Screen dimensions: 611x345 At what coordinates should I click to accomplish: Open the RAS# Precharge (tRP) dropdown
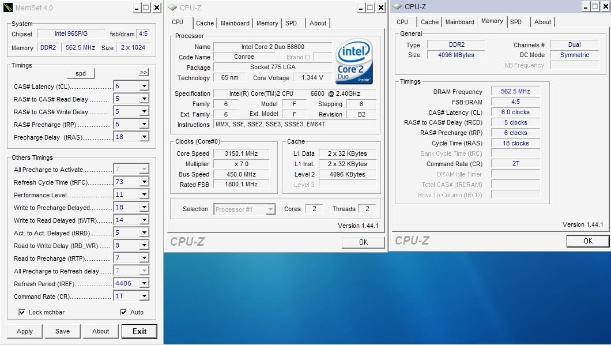click(x=144, y=125)
